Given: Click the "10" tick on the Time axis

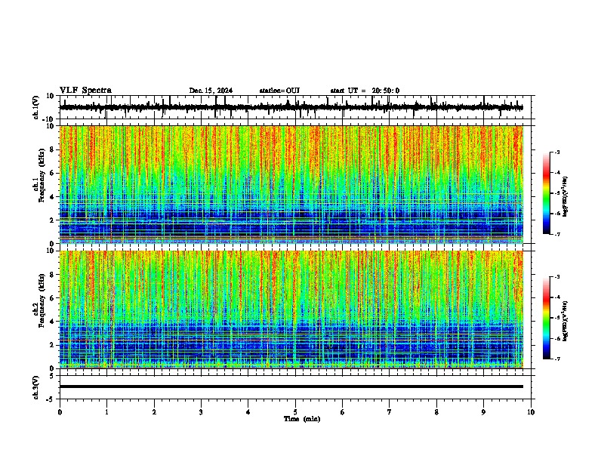Looking at the screenshot, I should 531,412.
